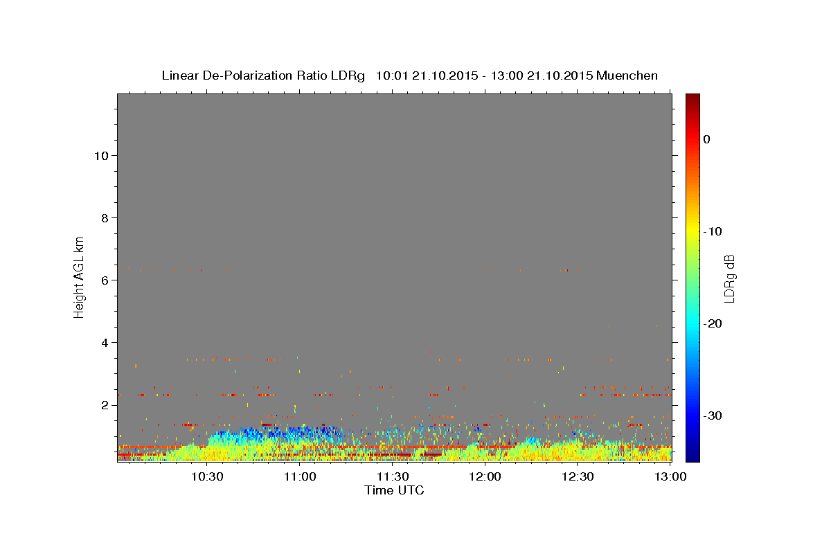Click the dark red top of colorbar
The width and height of the screenshot is (831, 554).
click(692, 100)
